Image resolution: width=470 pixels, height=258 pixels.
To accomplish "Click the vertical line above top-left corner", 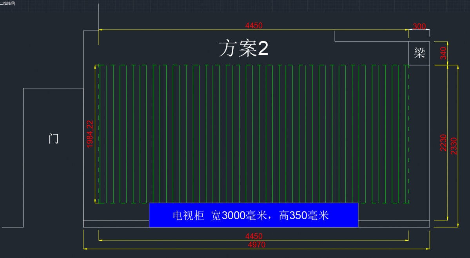I will click(98, 16).
